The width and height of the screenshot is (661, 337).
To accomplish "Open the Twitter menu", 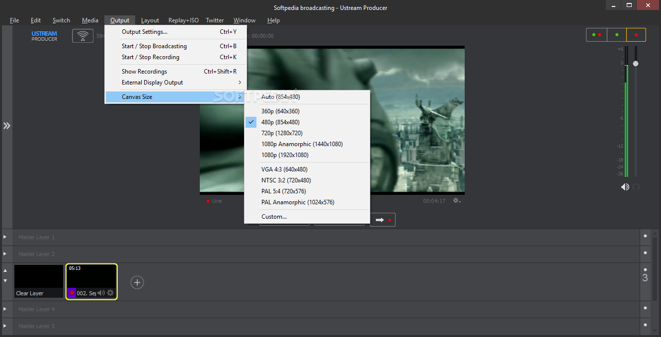I will coord(215,20).
